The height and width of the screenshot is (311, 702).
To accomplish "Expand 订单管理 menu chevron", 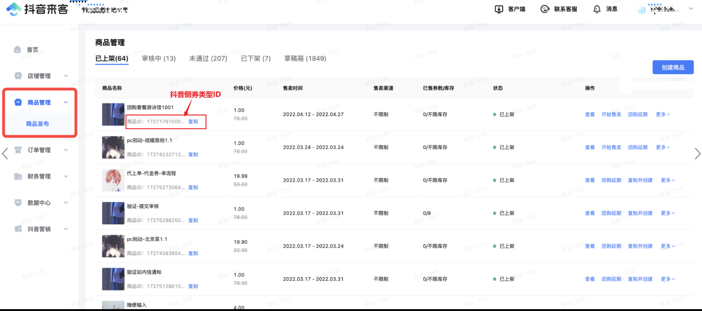I will point(66,150).
